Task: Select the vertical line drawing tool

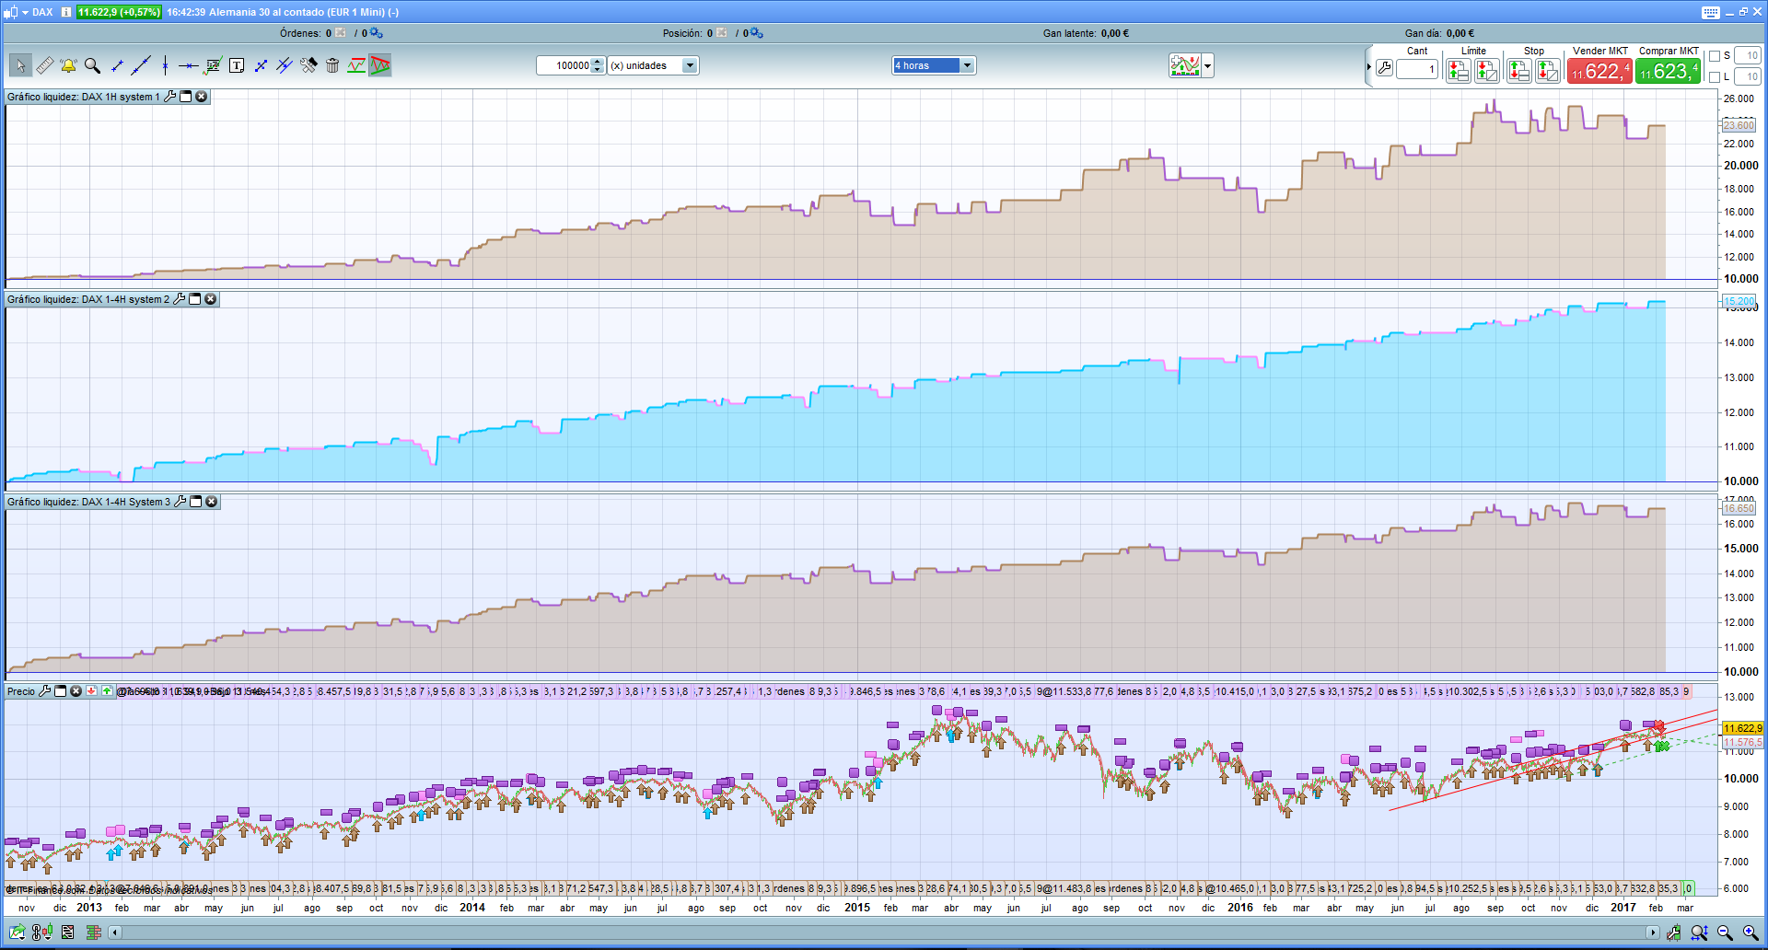Action: pyautogui.click(x=165, y=65)
